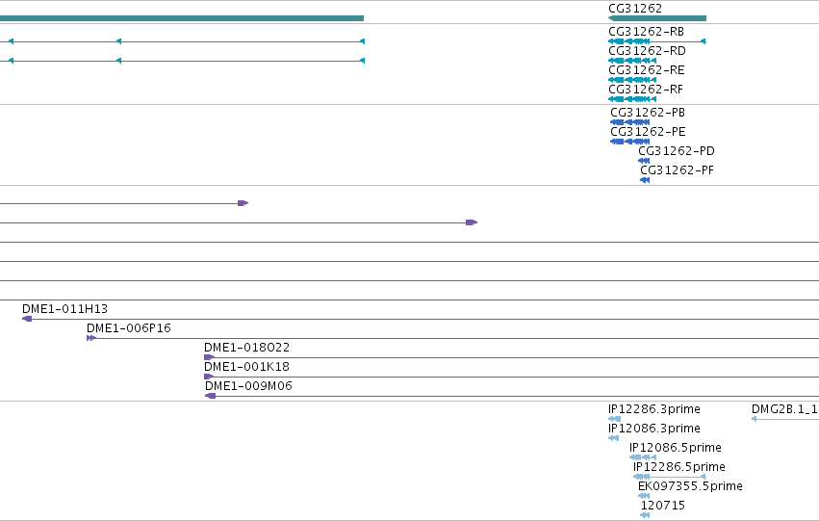Select the DMG2B.1_1 feature label

(x=785, y=409)
